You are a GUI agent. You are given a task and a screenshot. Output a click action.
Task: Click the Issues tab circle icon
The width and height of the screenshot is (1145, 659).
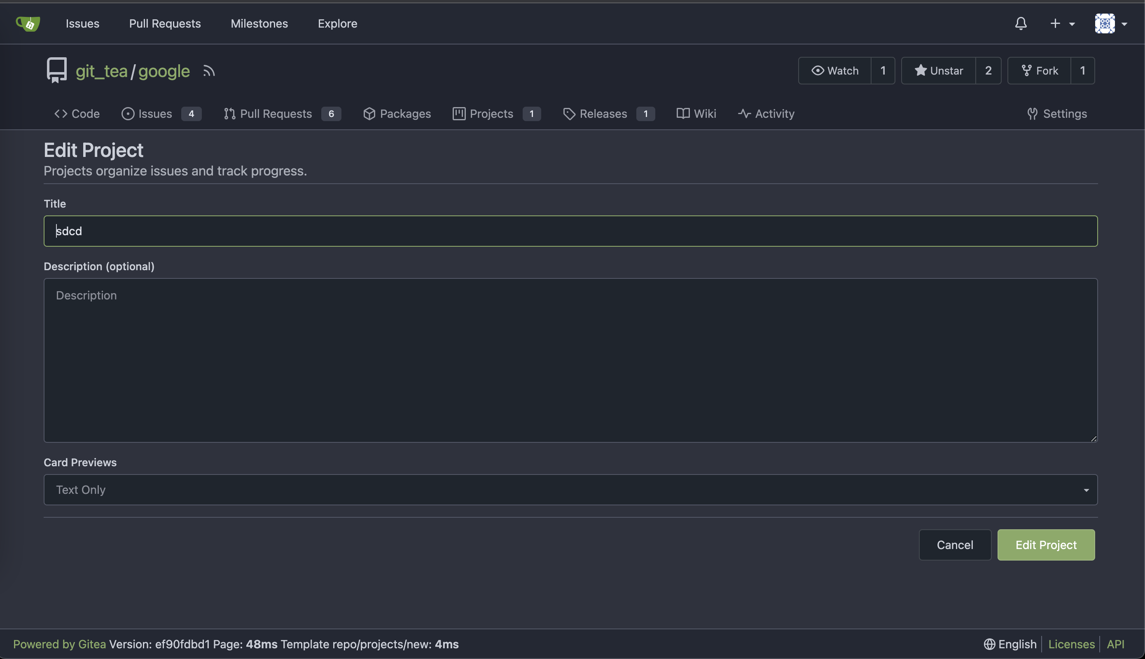128,114
